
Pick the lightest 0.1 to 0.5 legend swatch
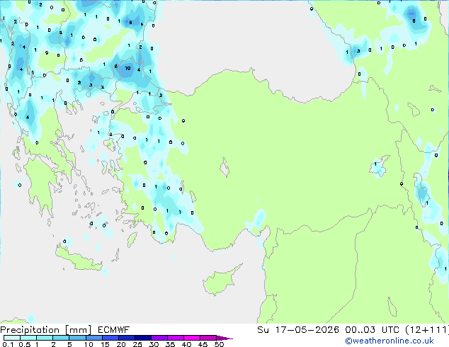pos(12,338)
